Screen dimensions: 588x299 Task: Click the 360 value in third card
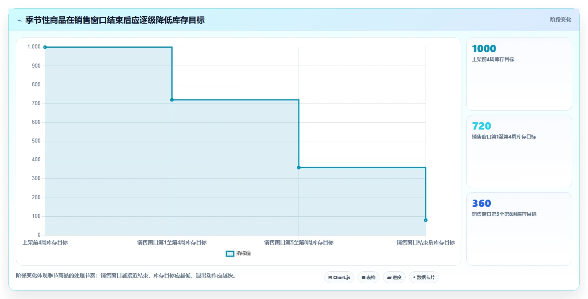(481, 203)
